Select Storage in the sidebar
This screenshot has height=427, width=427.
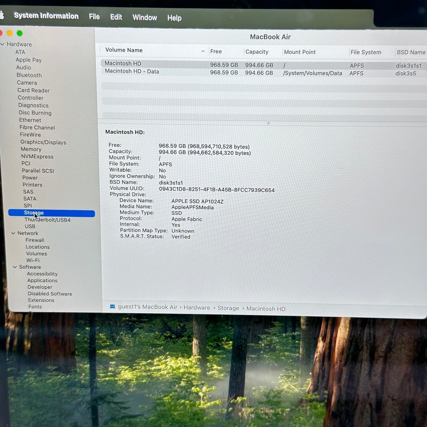(x=52, y=213)
